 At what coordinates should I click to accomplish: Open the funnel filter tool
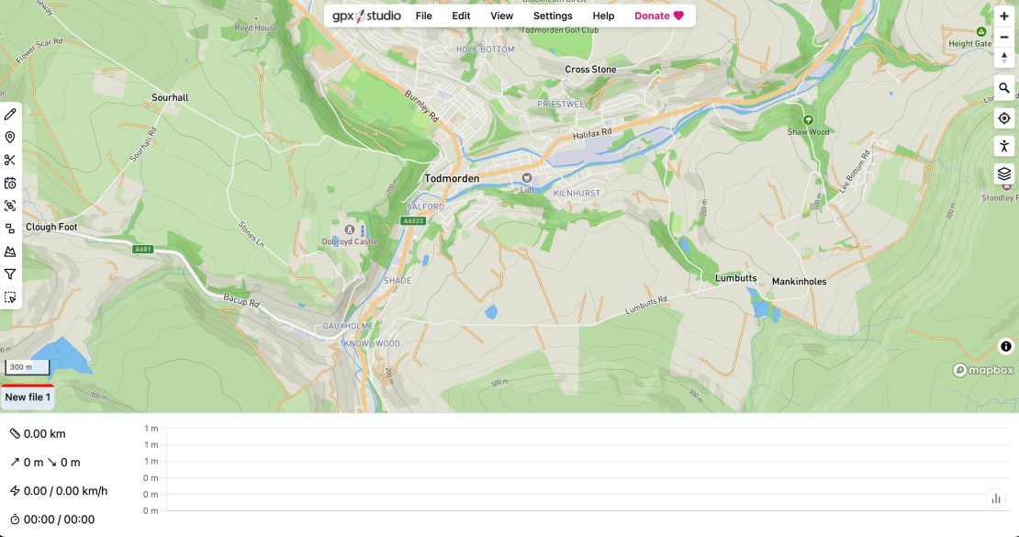click(10, 274)
